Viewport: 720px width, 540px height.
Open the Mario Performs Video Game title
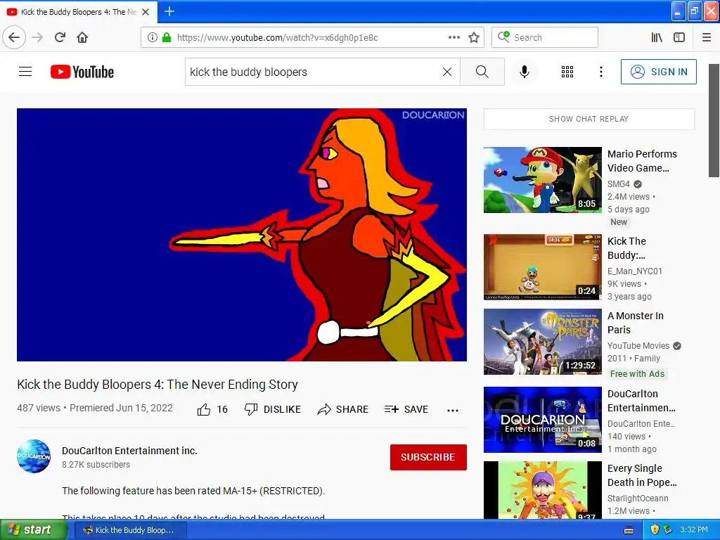[x=642, y=161]
